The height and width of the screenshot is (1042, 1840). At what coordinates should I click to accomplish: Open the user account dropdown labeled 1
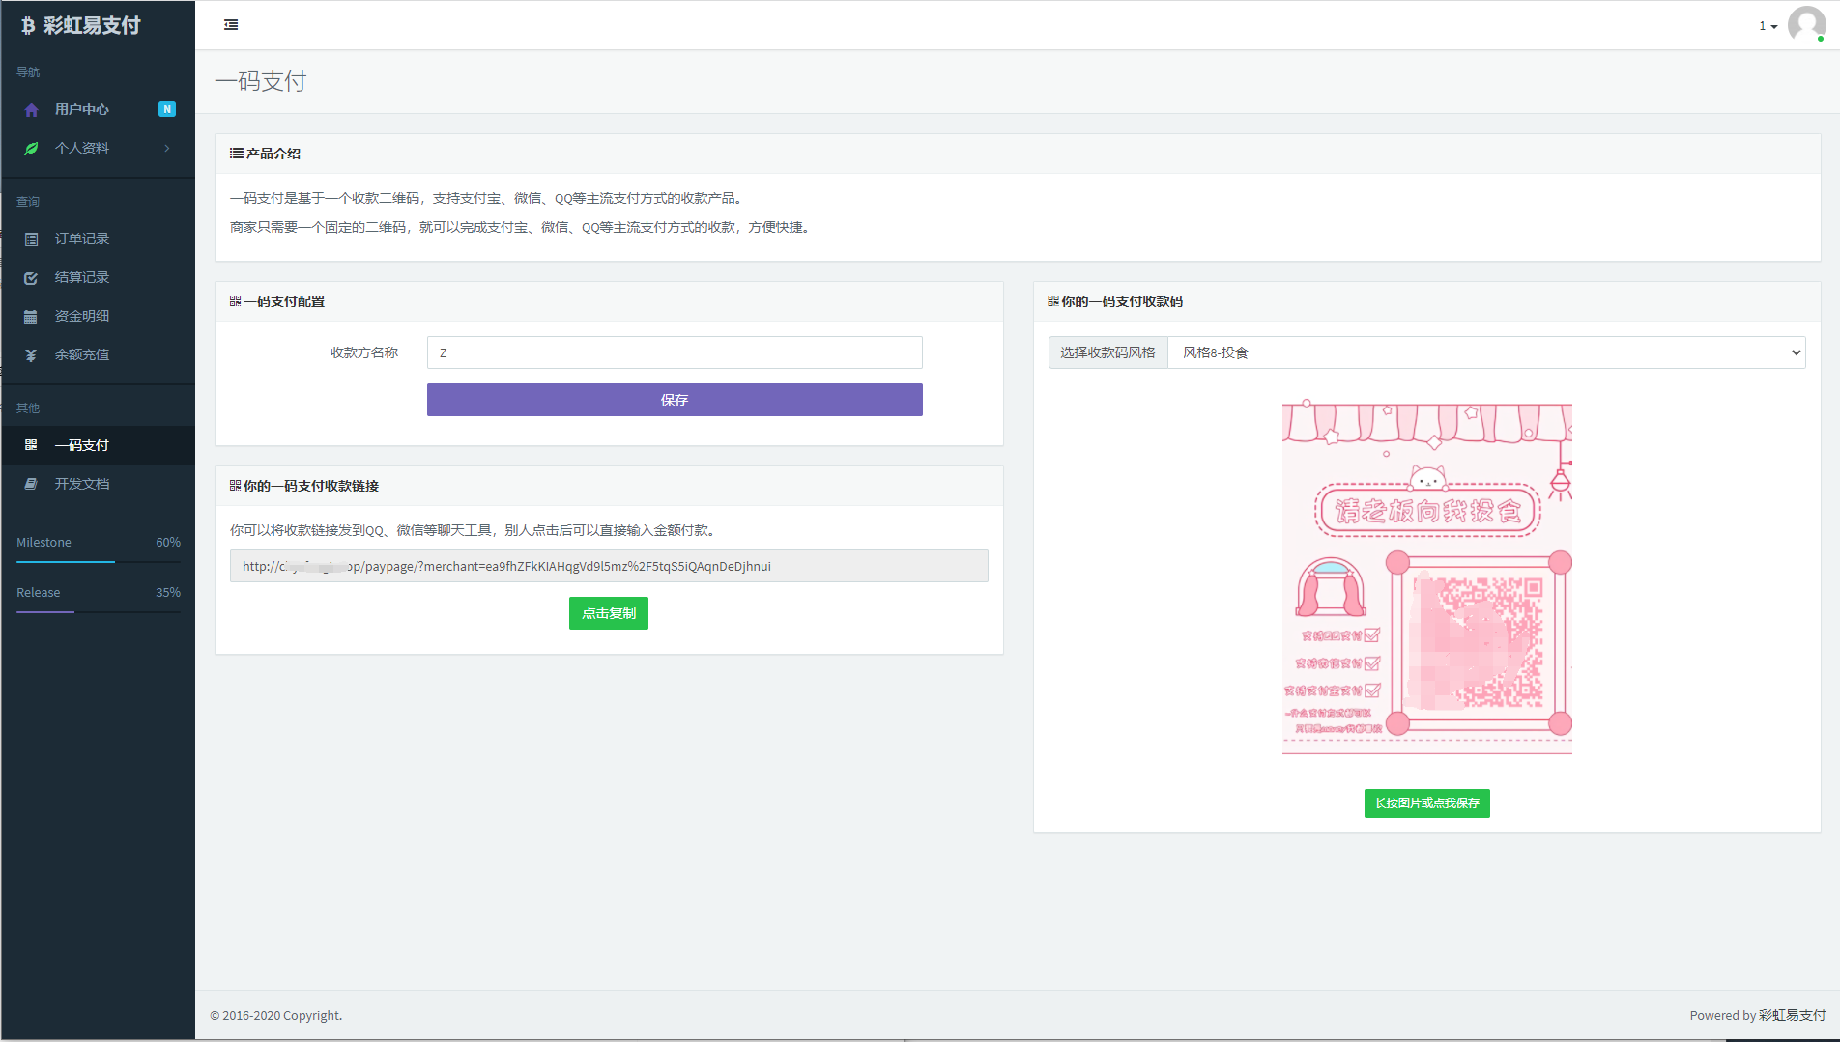click(x=1768, y=26)
